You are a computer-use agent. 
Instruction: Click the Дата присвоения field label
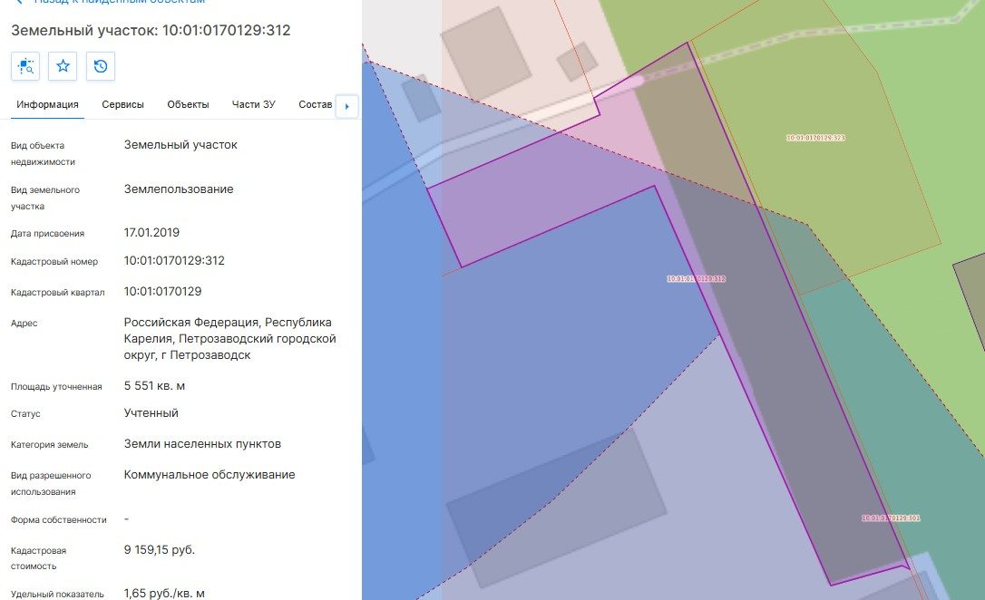tap(47, 234)
